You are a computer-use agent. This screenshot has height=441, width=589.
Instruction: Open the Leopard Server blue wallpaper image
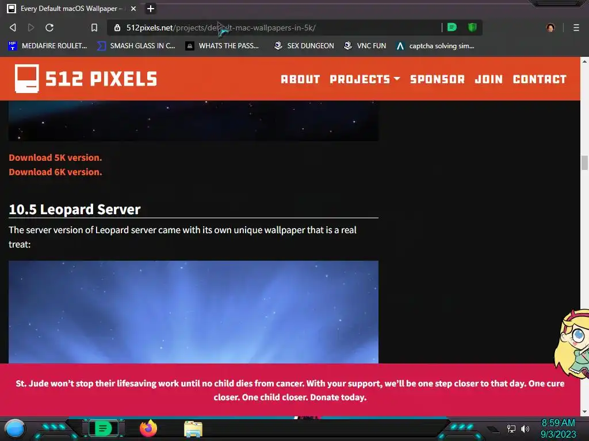pos(193,312)
